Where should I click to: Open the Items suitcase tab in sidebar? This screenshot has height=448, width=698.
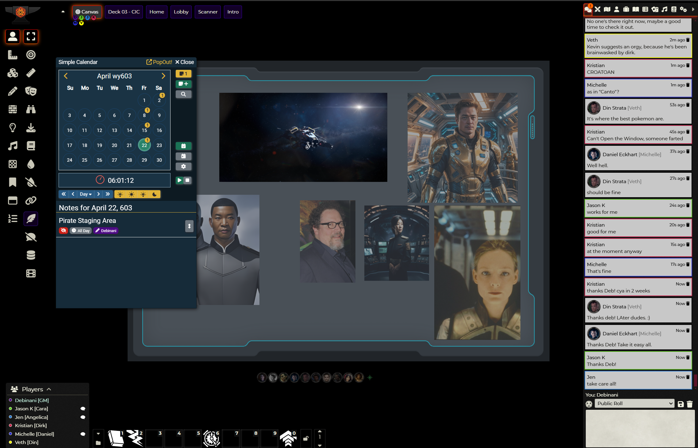pyautogui.click(x=626, y=9)
